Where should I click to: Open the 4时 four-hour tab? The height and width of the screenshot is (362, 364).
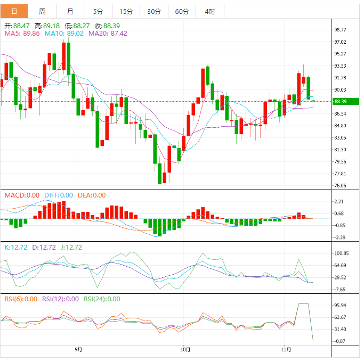(210, 11)
